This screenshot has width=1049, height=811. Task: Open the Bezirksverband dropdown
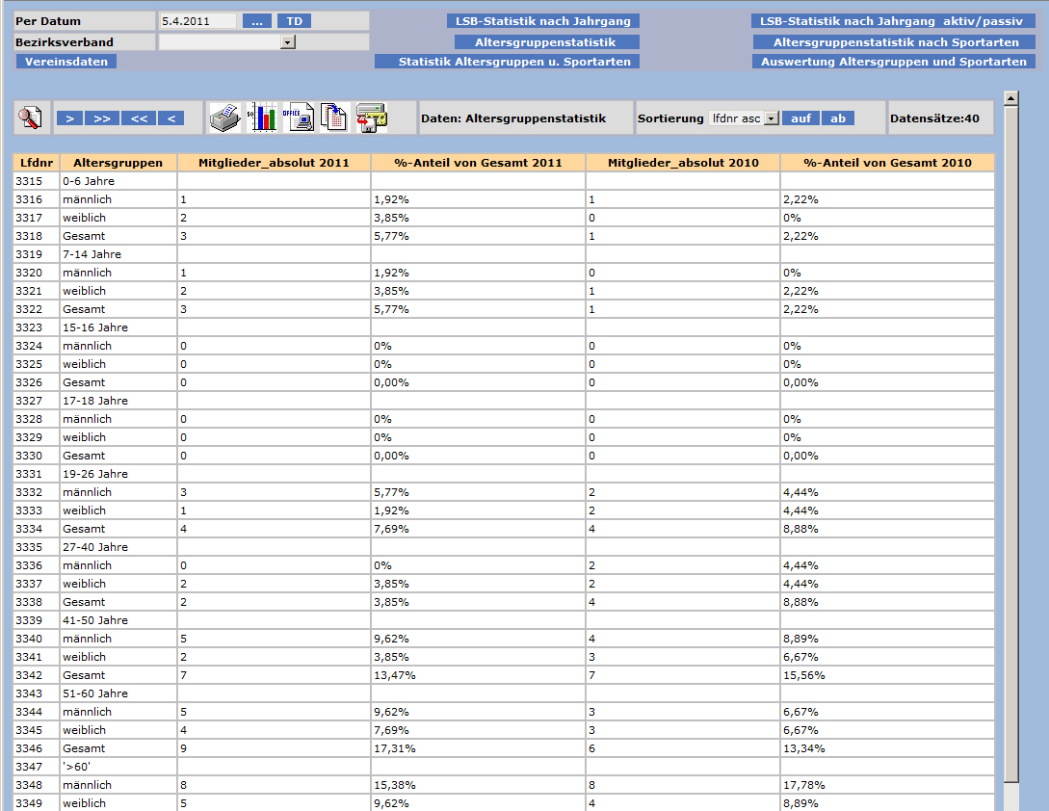(x=288, y=42)
